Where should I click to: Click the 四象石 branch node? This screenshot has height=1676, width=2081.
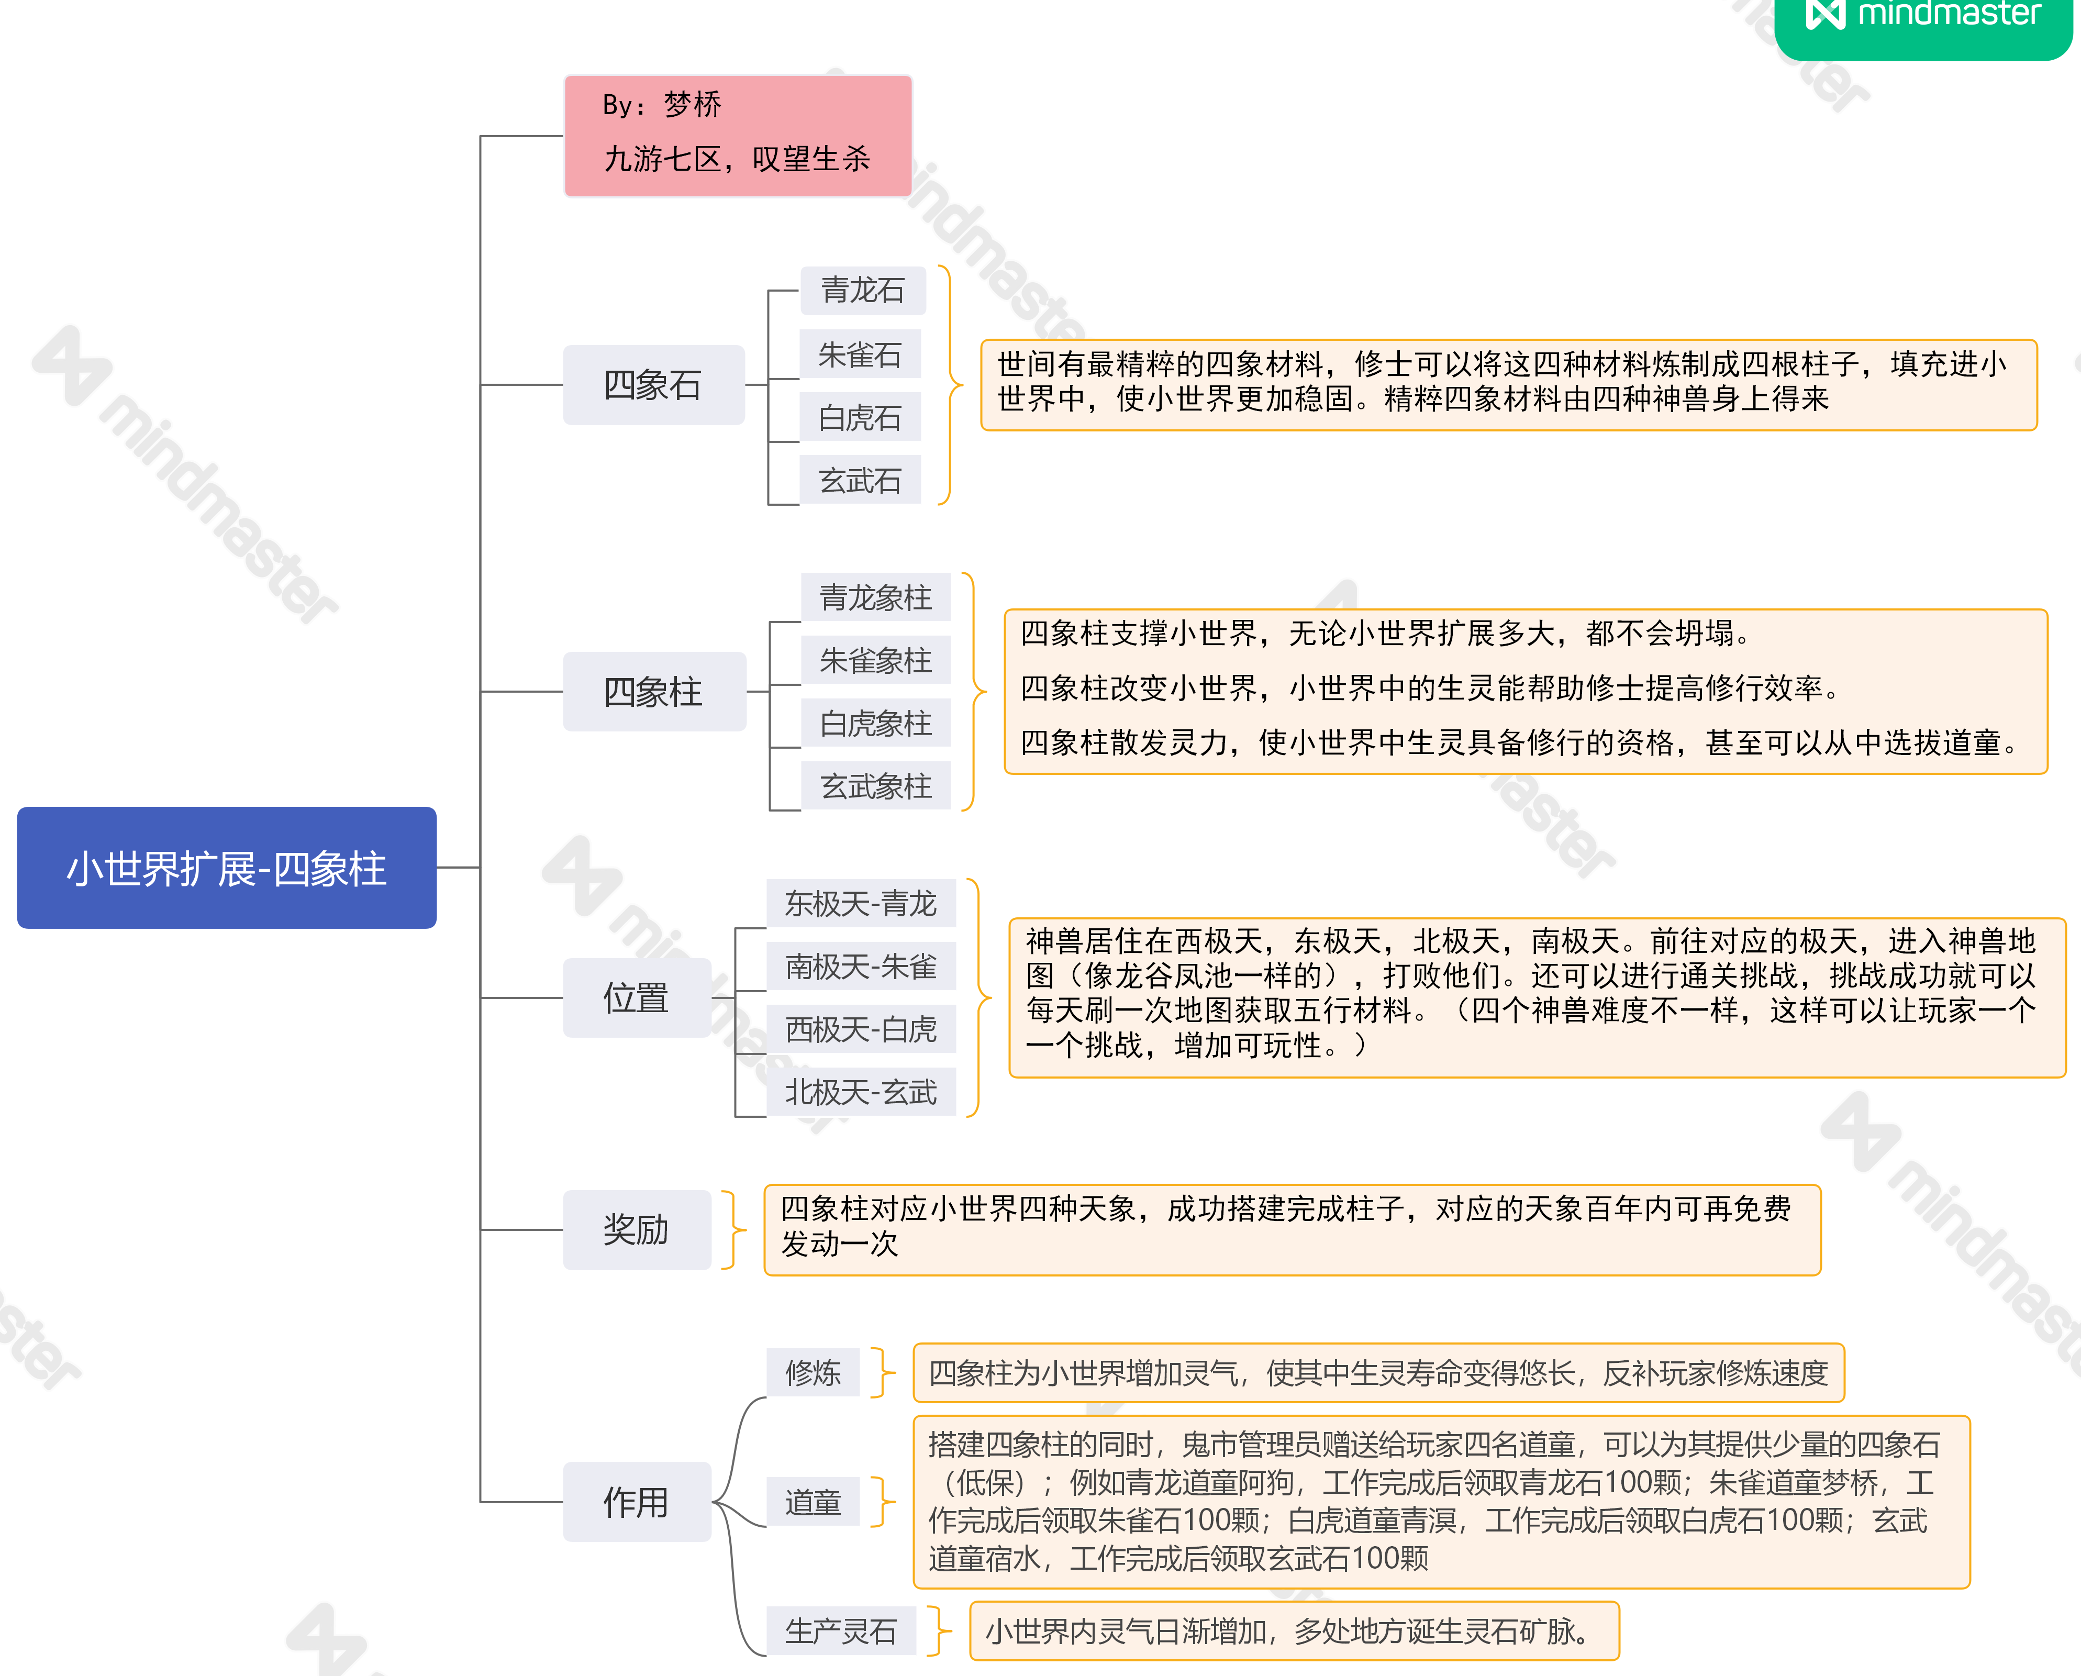point(653,385)
